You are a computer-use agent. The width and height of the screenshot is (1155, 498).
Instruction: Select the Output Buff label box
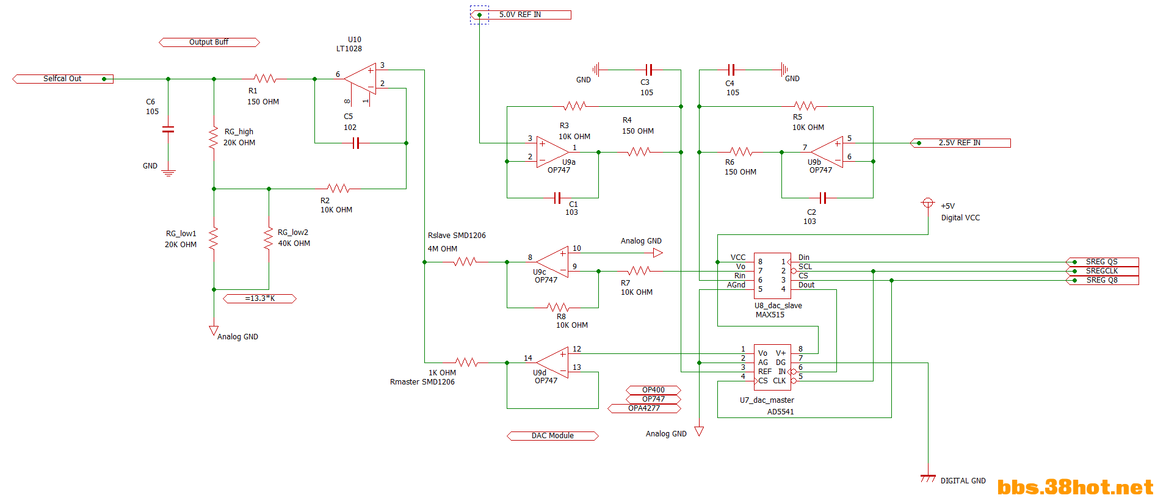(209, 42)
